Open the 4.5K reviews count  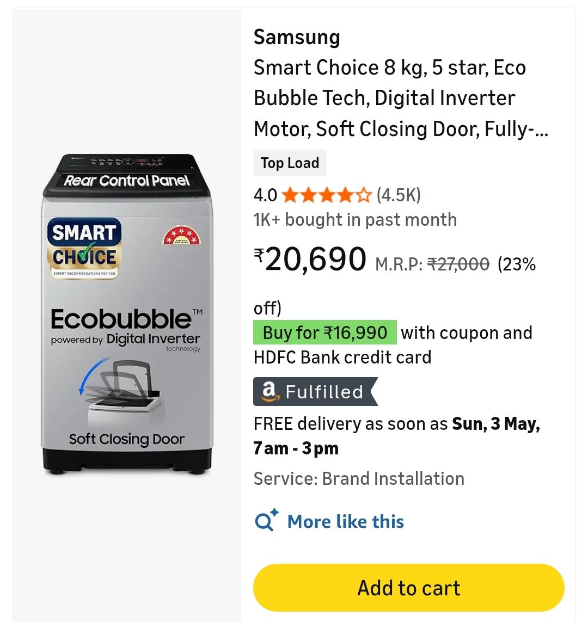pos(399,195)
